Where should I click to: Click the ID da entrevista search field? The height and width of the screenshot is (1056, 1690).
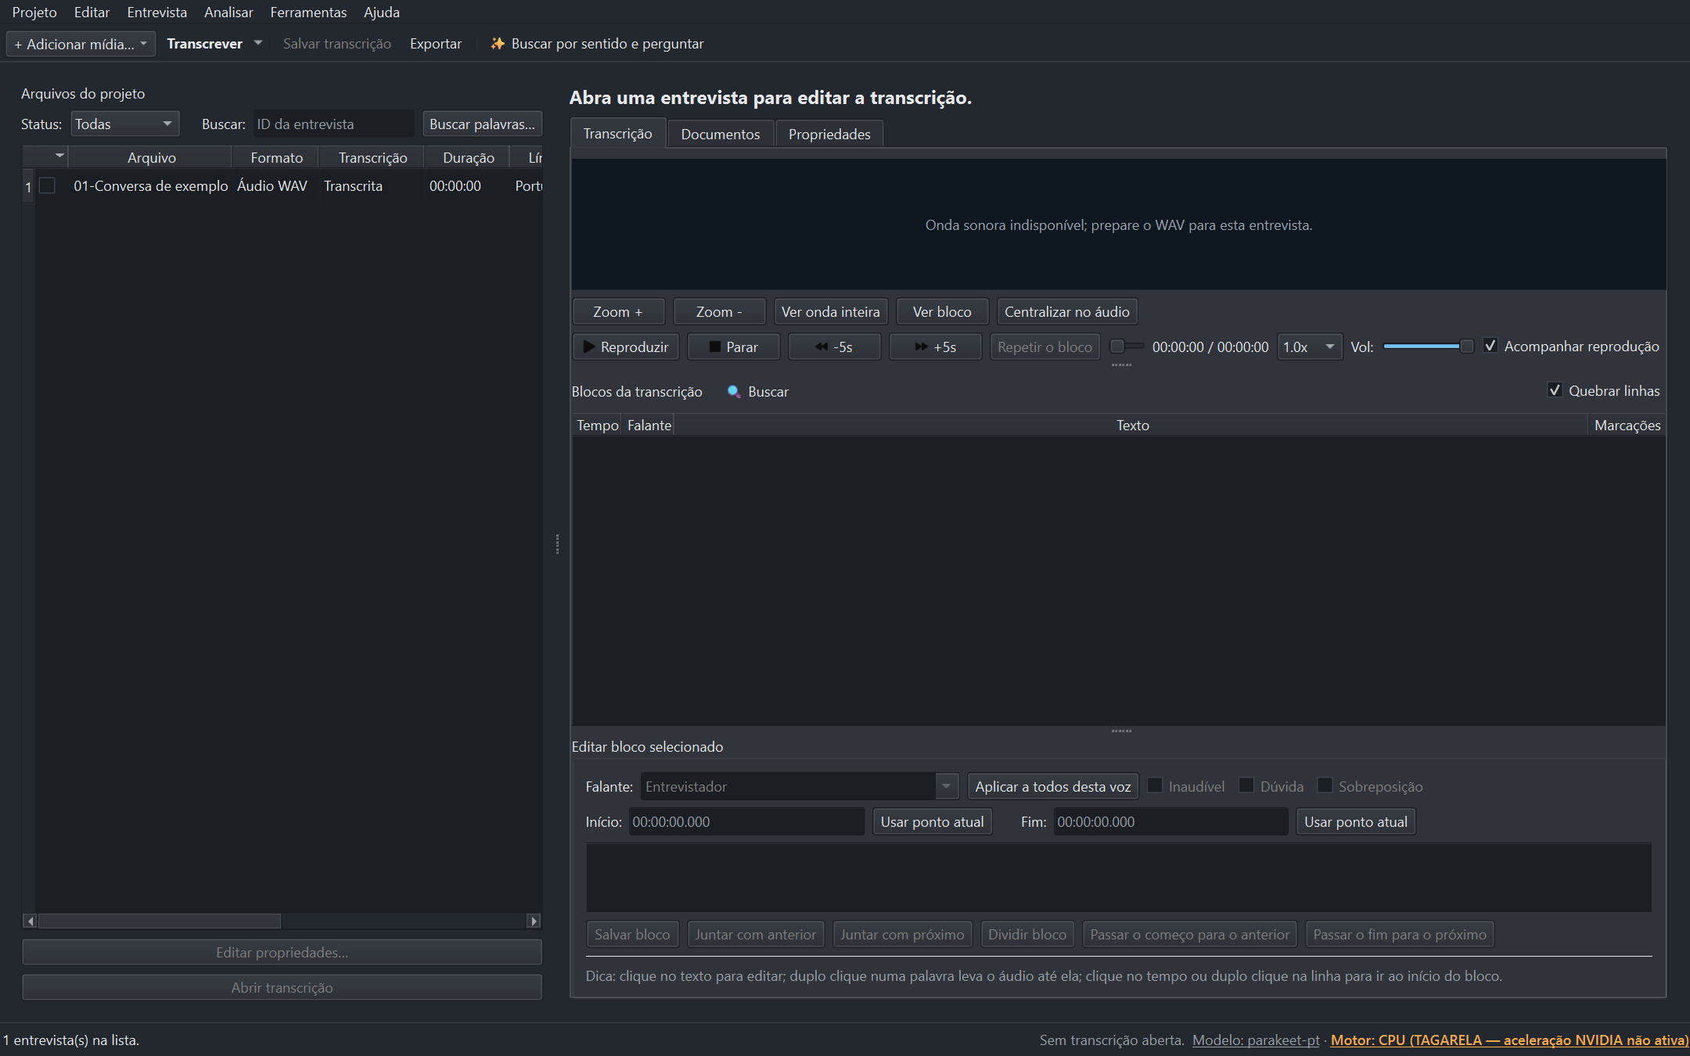pos(334,124)
